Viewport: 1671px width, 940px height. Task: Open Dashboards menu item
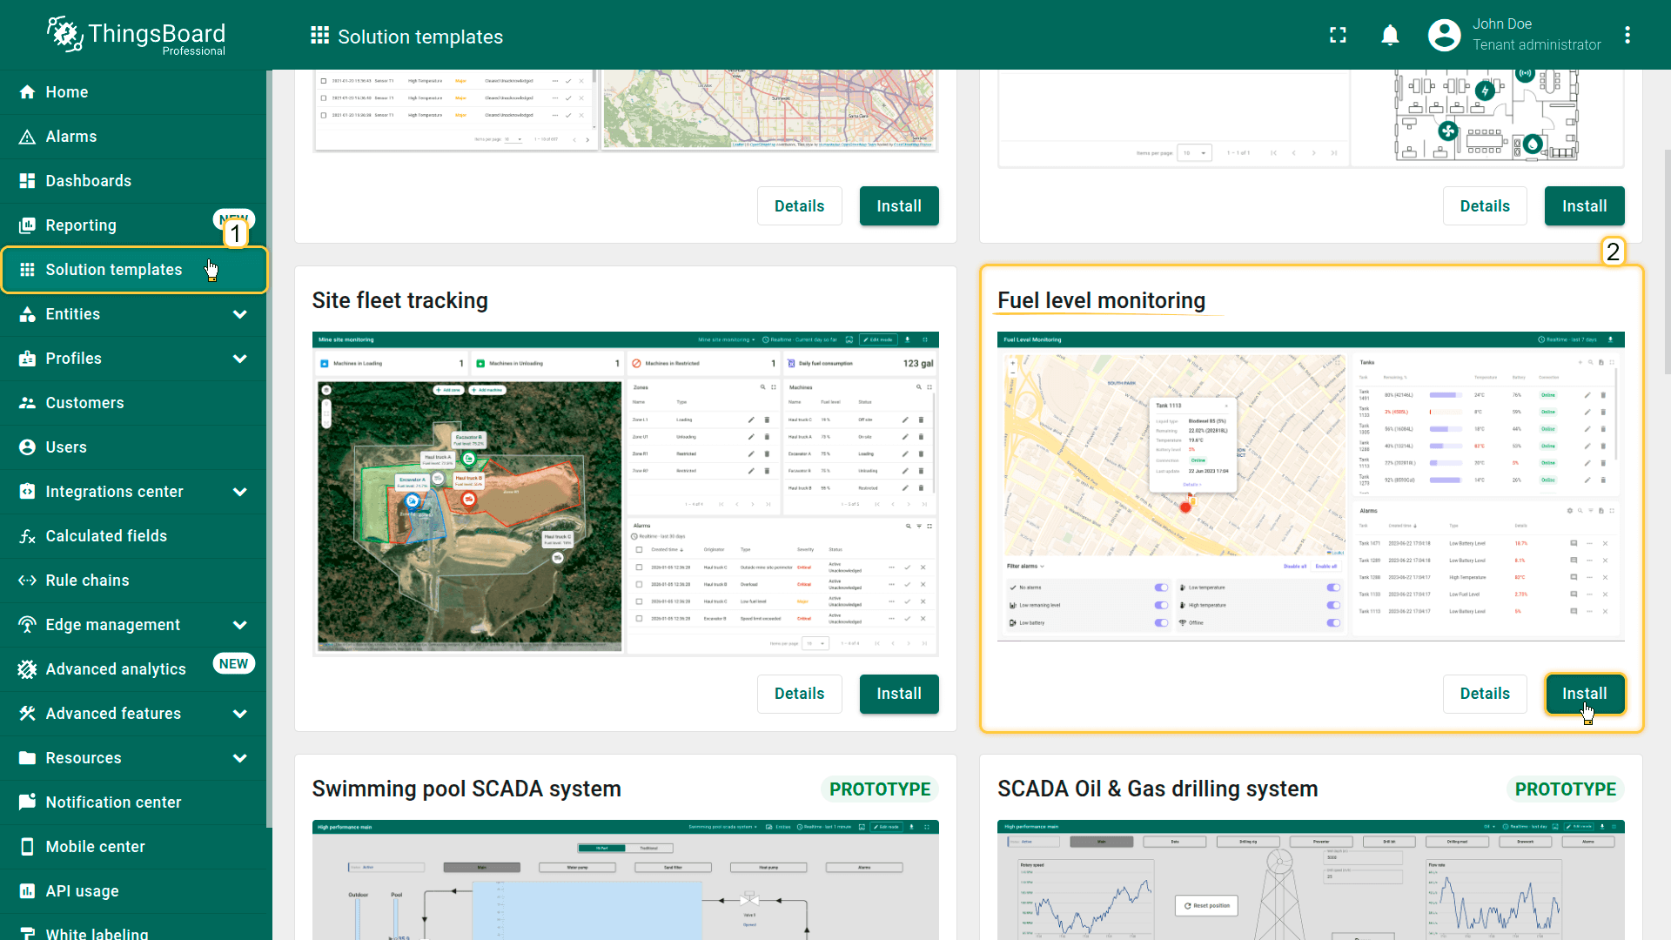88,181
